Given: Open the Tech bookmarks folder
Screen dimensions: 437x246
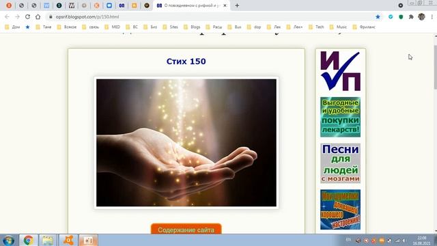Looking at the screenshot, I should pos(316,27).
